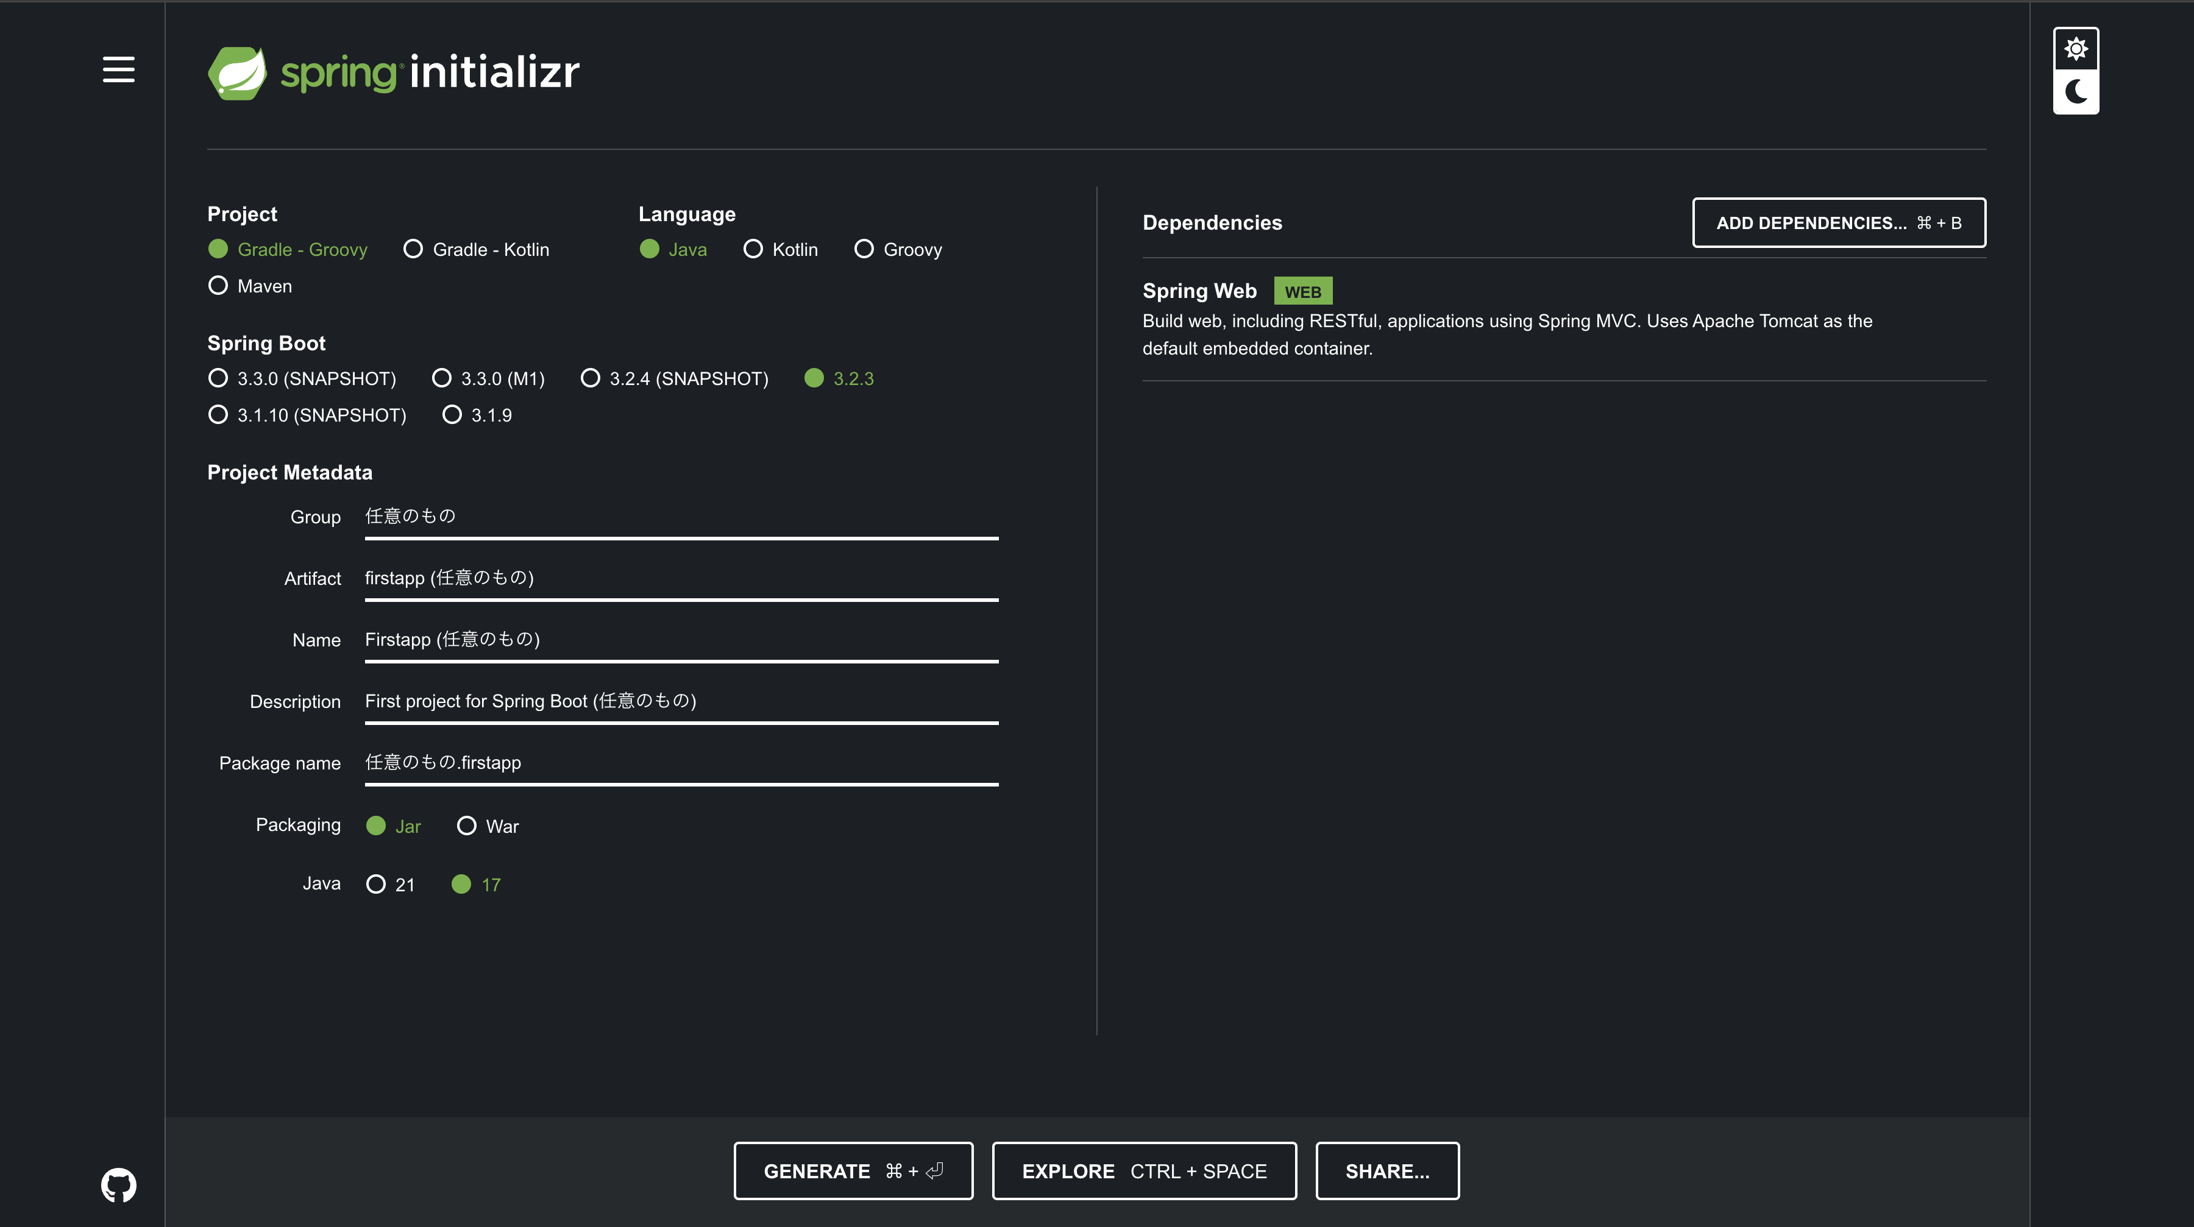Select Spring Boot 3.3.0 (M1)
This screenshot has width=2194, height=1227.
(x=442, y=378)
